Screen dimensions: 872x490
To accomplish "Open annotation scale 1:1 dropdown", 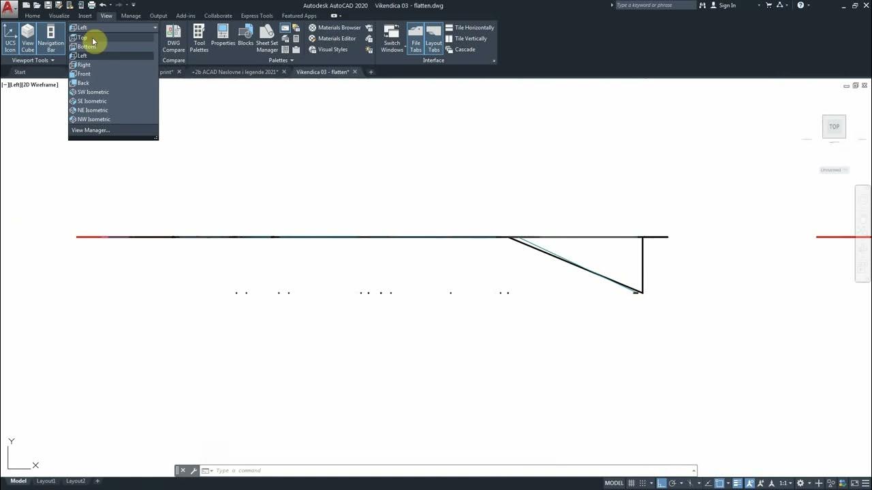I will pyautogui.click(x=784, y=483).
